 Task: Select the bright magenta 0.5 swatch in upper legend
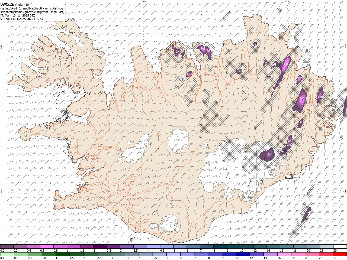[x=47, y=247]
